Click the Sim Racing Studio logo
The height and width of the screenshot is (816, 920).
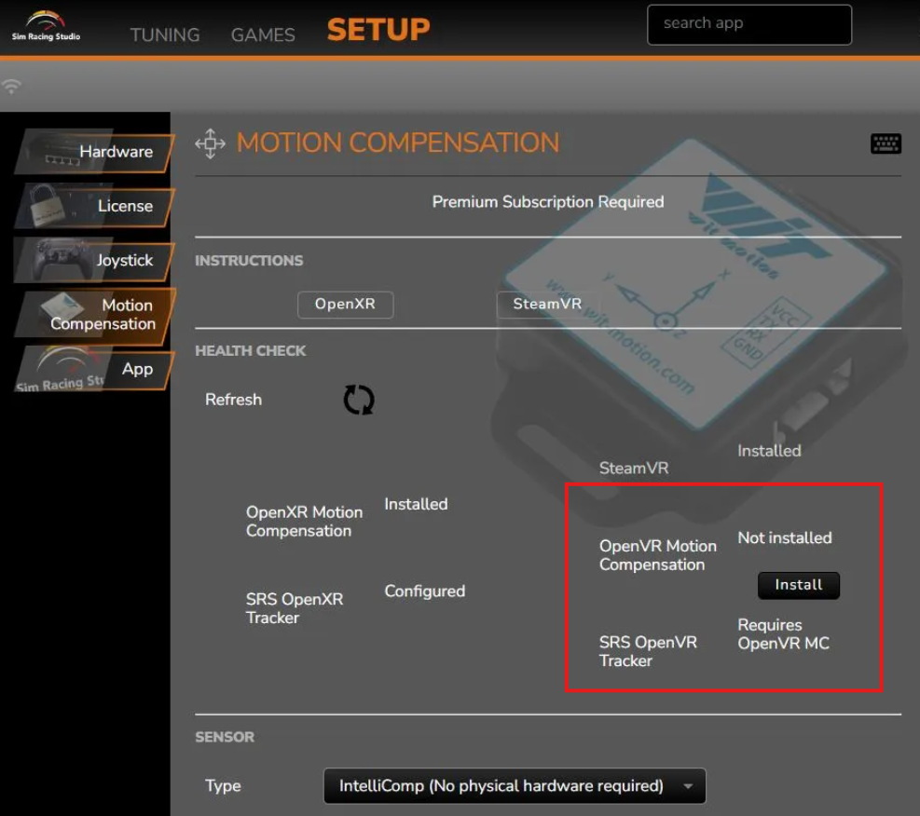tap(46, 26)
